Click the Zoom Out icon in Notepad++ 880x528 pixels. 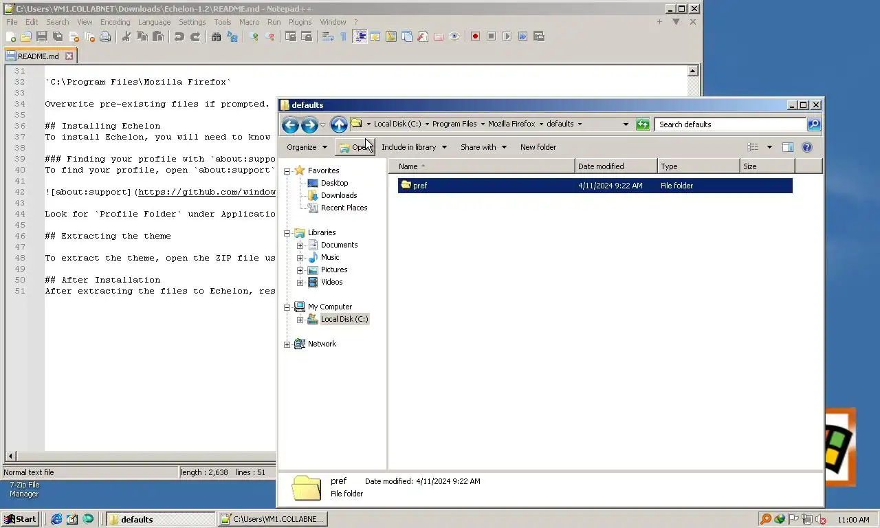point(269,36)
